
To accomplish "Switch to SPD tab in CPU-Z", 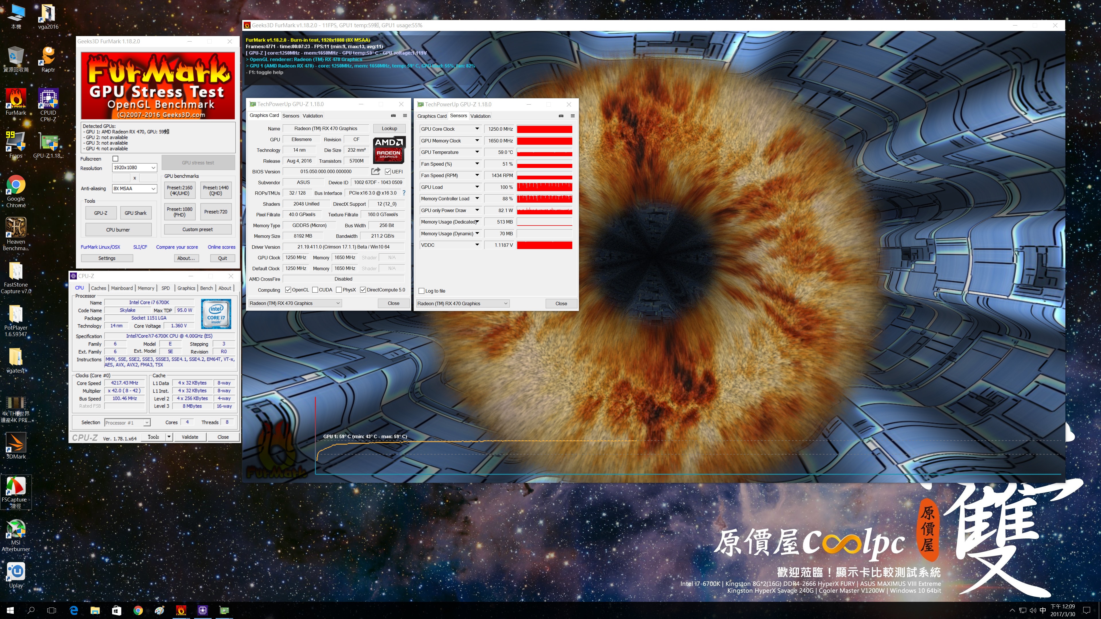I will pos(166,288).
